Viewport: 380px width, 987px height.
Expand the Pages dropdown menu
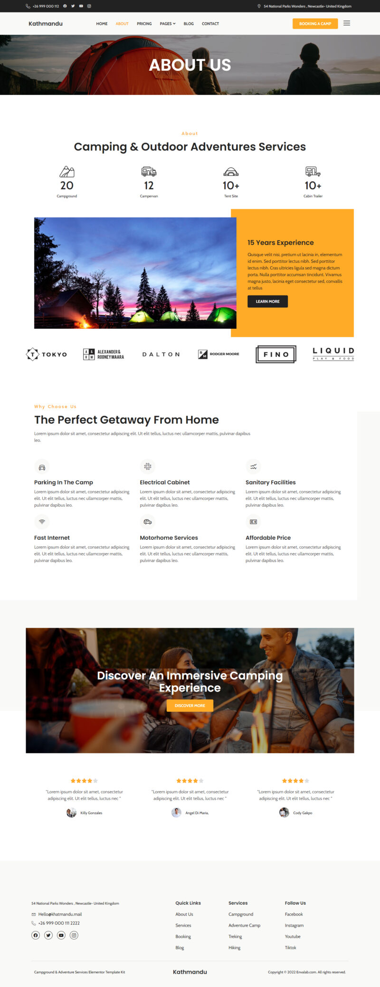pyautogui.click(x=168, y=24)
